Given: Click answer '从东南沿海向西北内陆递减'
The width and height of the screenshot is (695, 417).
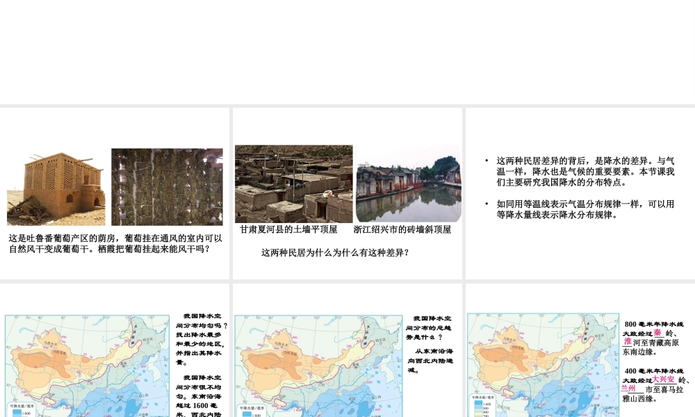Looking at the screenshot, I should click(430, 361).
